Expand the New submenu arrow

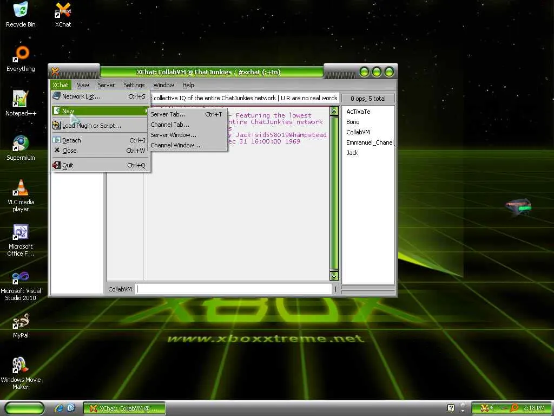click(146, 111)
